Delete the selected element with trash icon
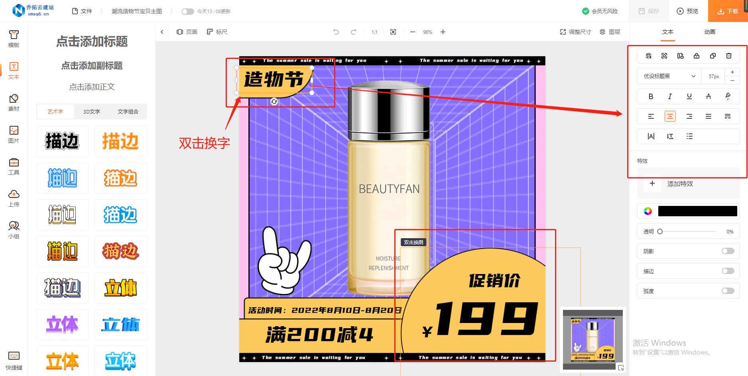This screenshot has width=748, height=376. point(729,56)
